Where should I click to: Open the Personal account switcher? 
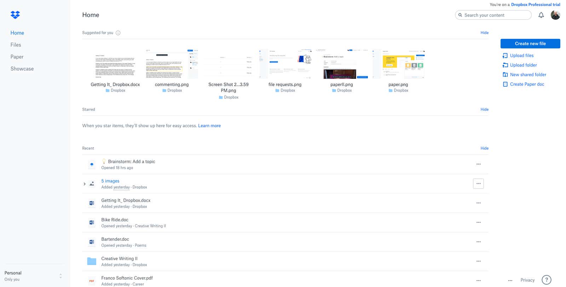(x=34, y=276)
